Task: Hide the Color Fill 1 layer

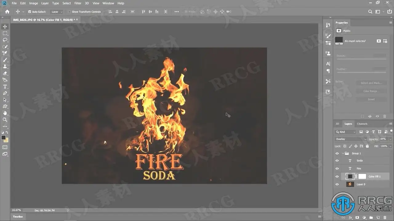Action: coord(337,176)
